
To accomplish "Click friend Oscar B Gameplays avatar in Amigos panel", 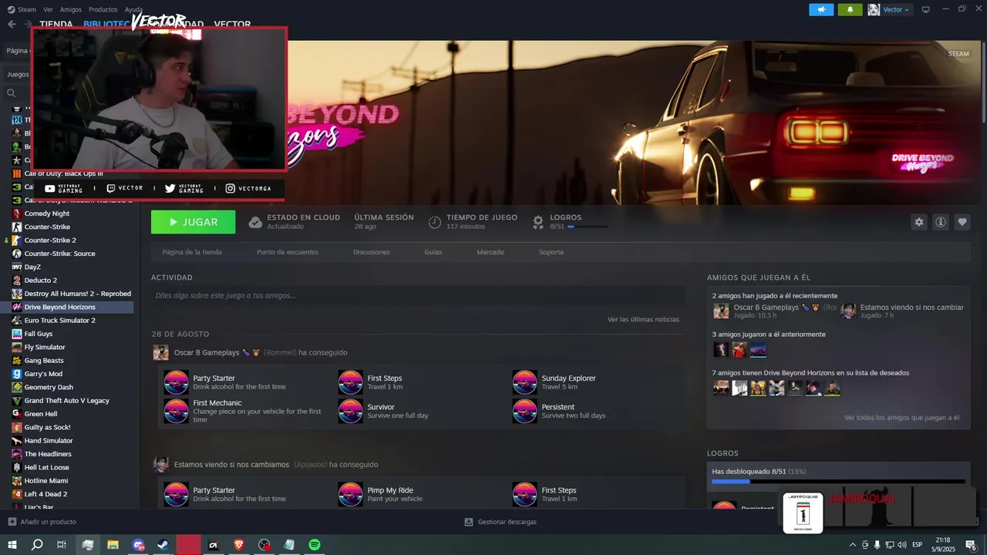I will [721, 311].
